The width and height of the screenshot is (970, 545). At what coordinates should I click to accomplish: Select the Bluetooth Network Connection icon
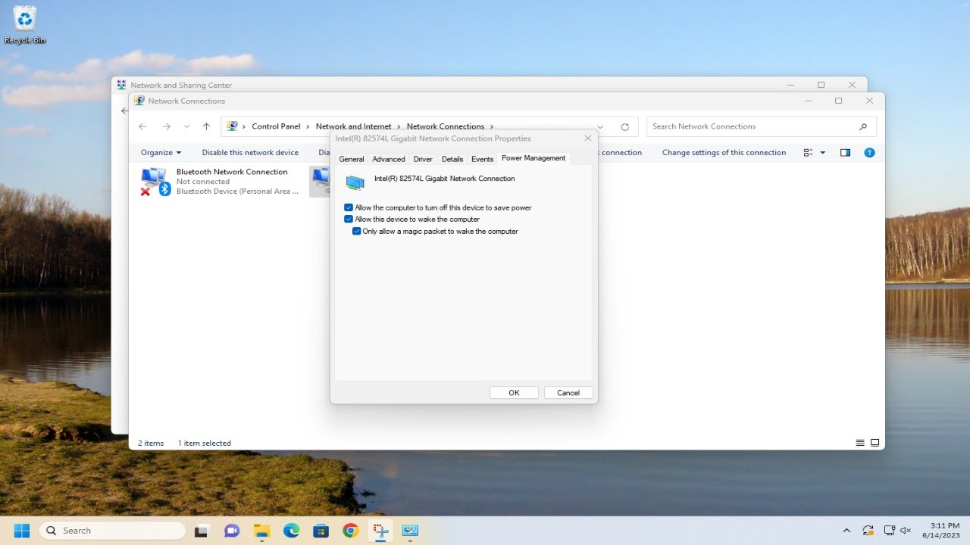click(155, 182)
